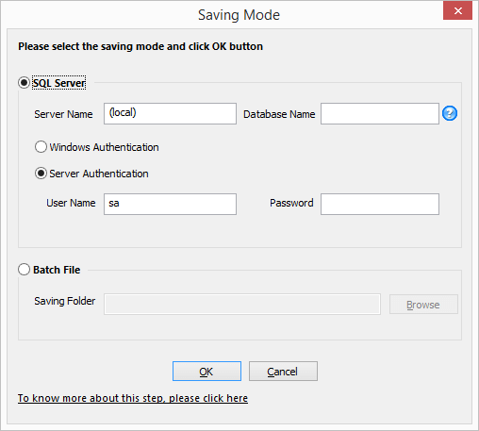
Task: Click the 'User Name' label
Action: coord(71,203)
